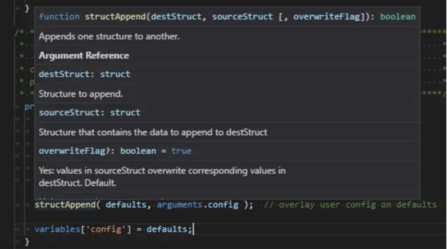The height and width of the screenshot is (249, 447).
Task: Click structAppend name in tooltip signature
Action: [115, 17]
